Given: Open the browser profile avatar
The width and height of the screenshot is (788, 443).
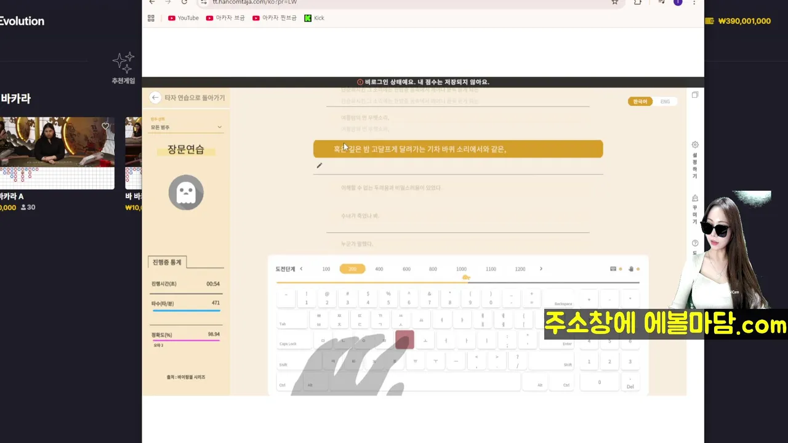Looking at the screenshot, I should pyautogui.click(x=678, y=2).
